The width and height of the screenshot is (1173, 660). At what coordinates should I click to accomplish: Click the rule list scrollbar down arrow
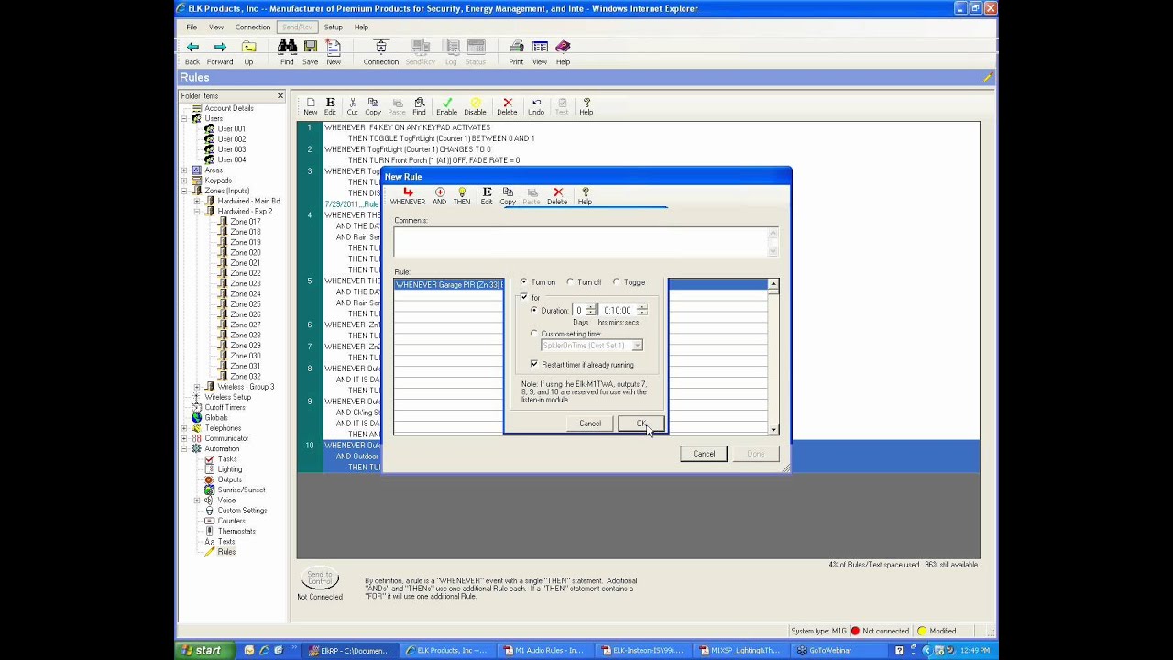pos(773,429)
